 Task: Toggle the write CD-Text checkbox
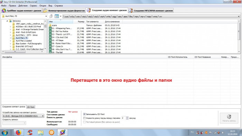point(84,114)
